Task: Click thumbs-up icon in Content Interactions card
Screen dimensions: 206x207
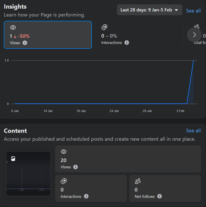Action: [64, 181]
